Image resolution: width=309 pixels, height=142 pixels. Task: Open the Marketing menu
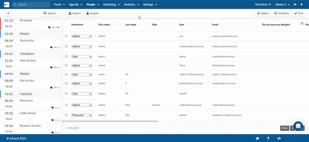(111, 5)
